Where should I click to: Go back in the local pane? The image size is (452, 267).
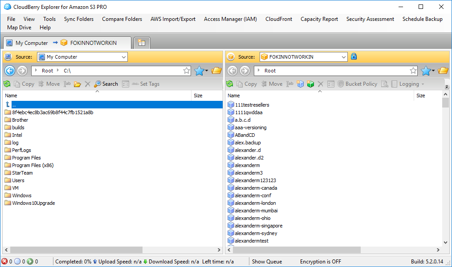[10, 71]
